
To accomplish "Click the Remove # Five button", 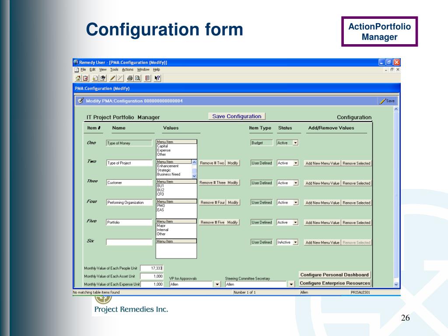I will (x=212, y=222).
